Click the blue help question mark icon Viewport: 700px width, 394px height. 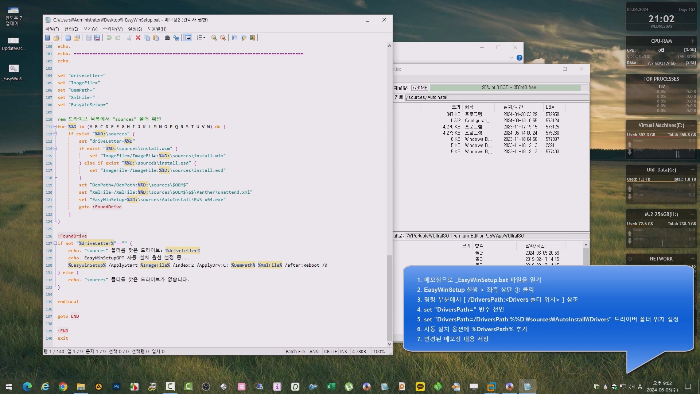520,58
